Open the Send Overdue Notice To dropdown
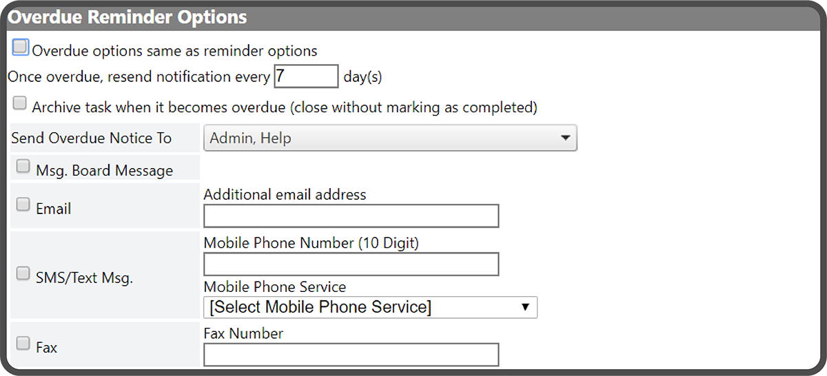827x376 pixels. pos(390,138)
